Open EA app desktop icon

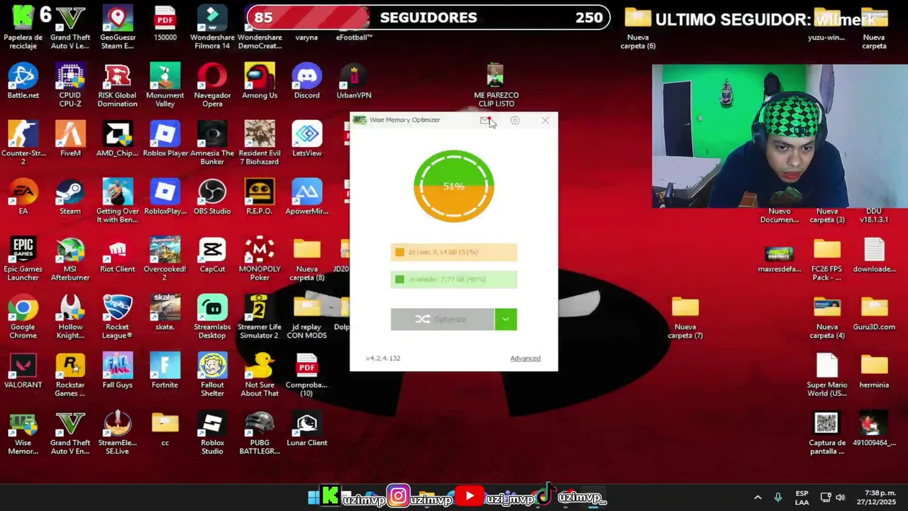click(23, 197)
